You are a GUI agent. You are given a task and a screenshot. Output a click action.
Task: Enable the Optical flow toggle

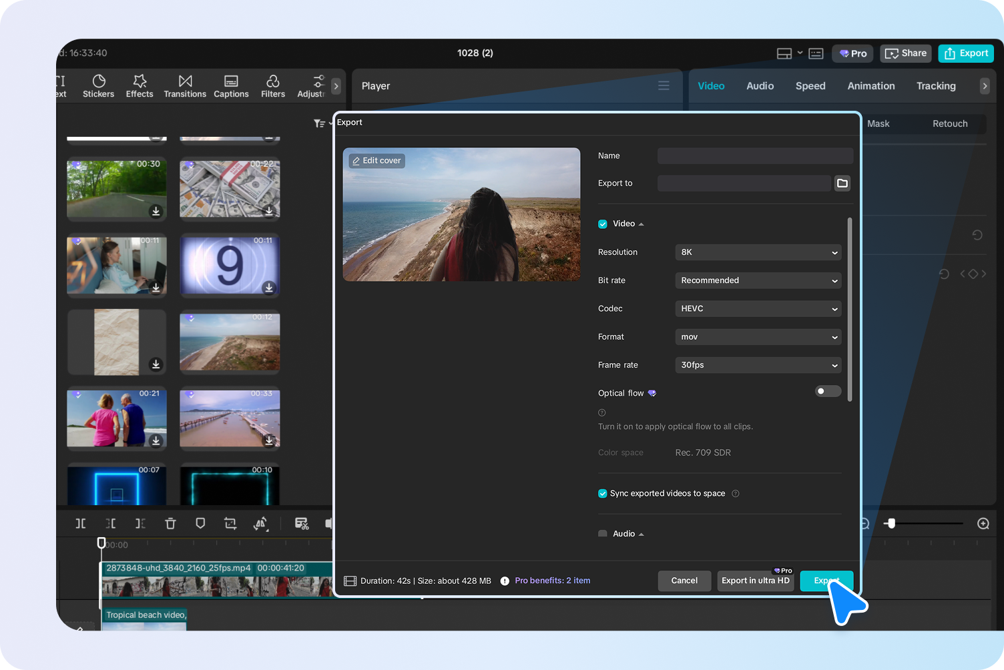(x=828, y=391)
